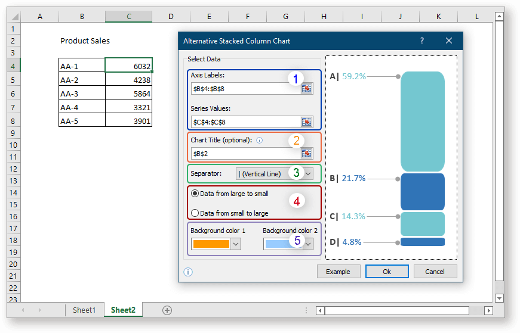Select Data from large to small

pos(195,194)
